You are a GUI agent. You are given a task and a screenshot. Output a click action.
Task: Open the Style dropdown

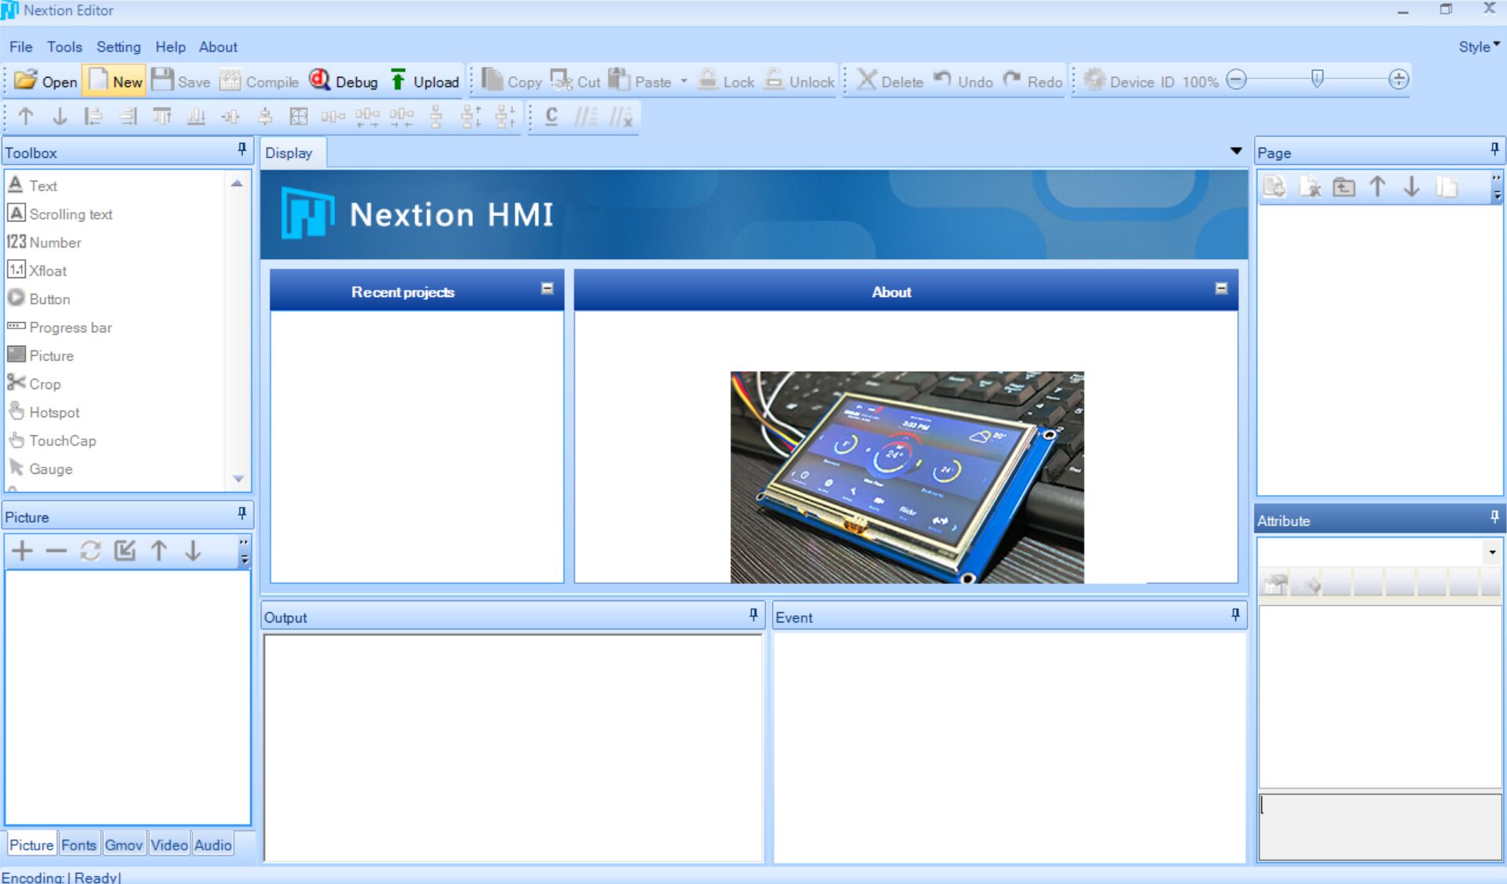[x=1479, y=46]
